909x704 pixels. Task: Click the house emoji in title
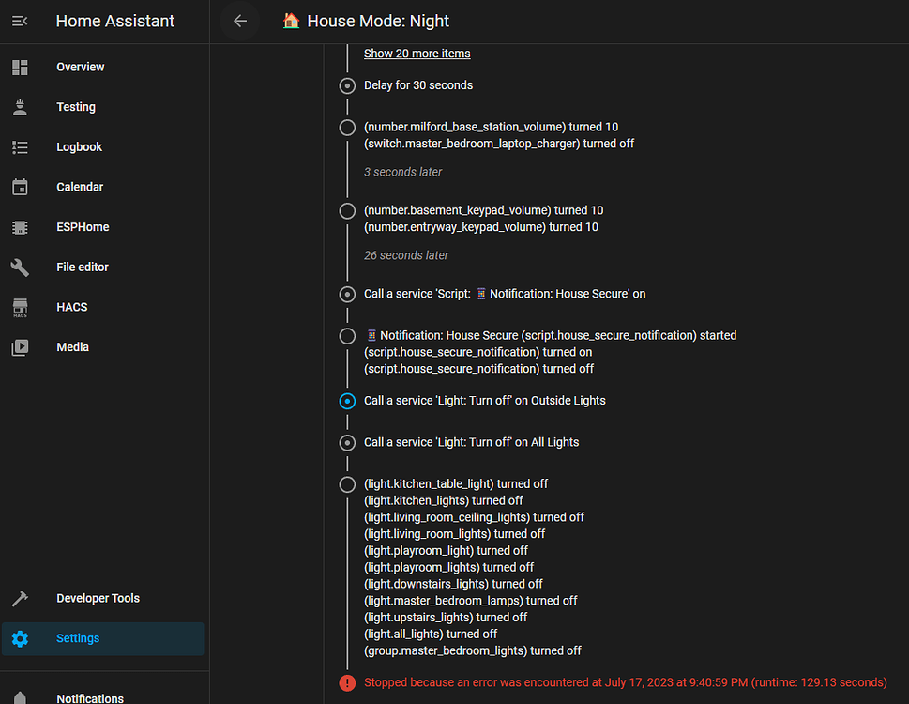[291, 21]
